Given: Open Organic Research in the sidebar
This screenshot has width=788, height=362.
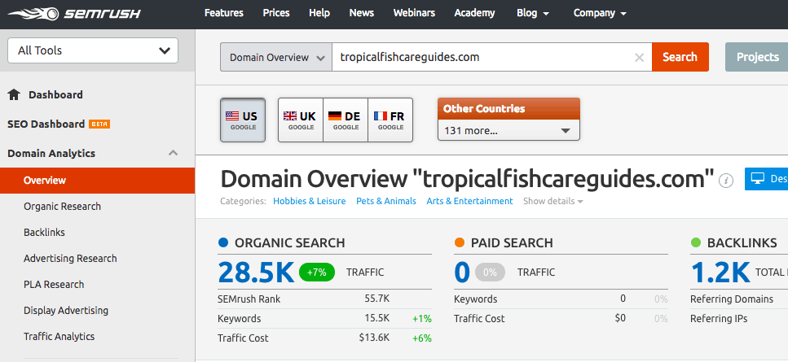Looking at the screenshot, I should (x=62, y=207).
